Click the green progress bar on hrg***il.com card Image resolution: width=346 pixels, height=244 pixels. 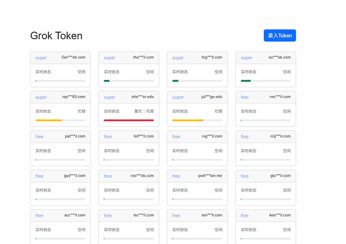click(x=175, y=81)
